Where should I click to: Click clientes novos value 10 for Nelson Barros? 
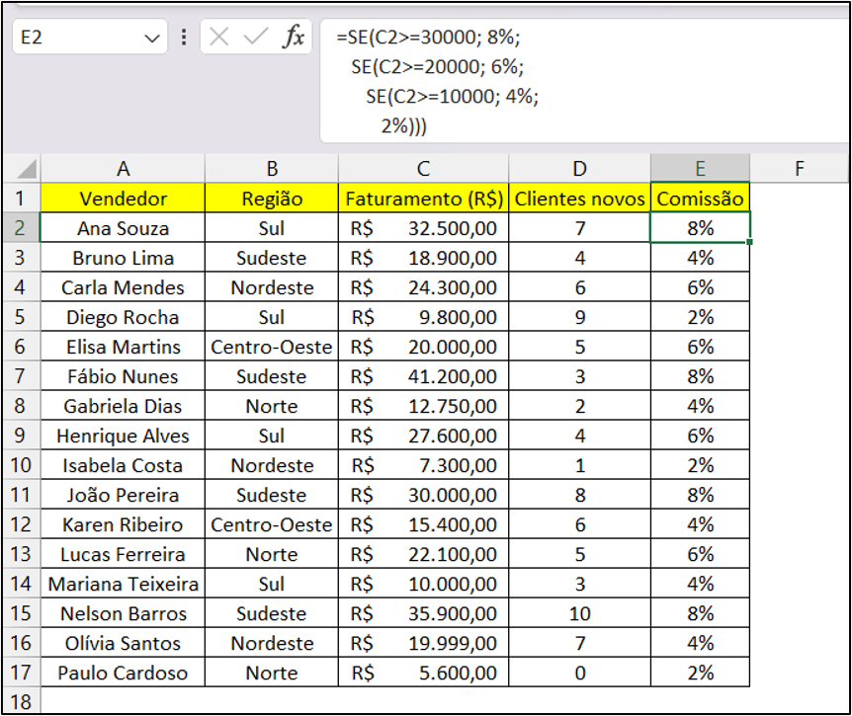click(x=580, y=613)
